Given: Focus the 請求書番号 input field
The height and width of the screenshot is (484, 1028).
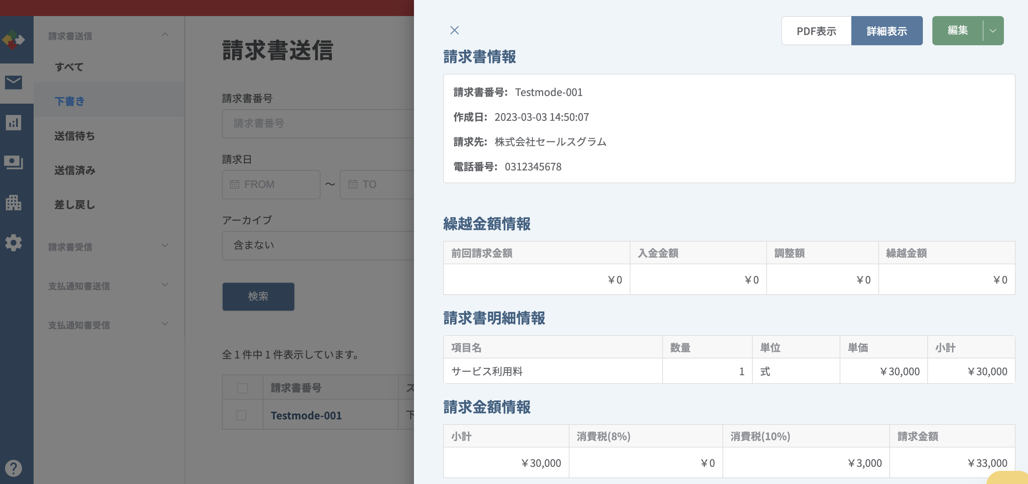Looking at the screenshot, I should click(318, 124).
